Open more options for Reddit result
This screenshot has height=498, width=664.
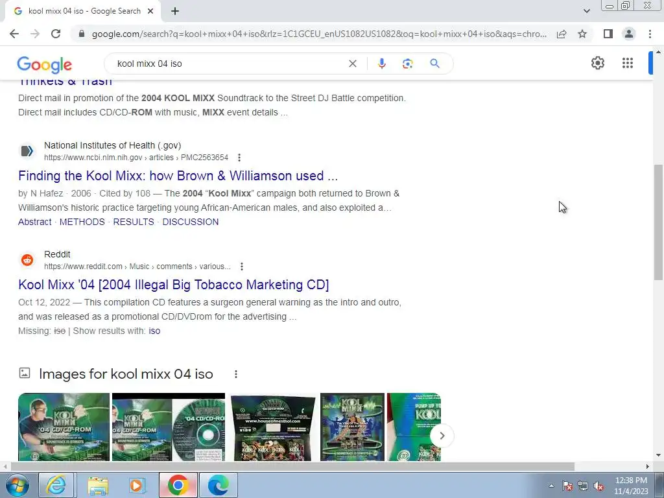[x=242, y=267]
